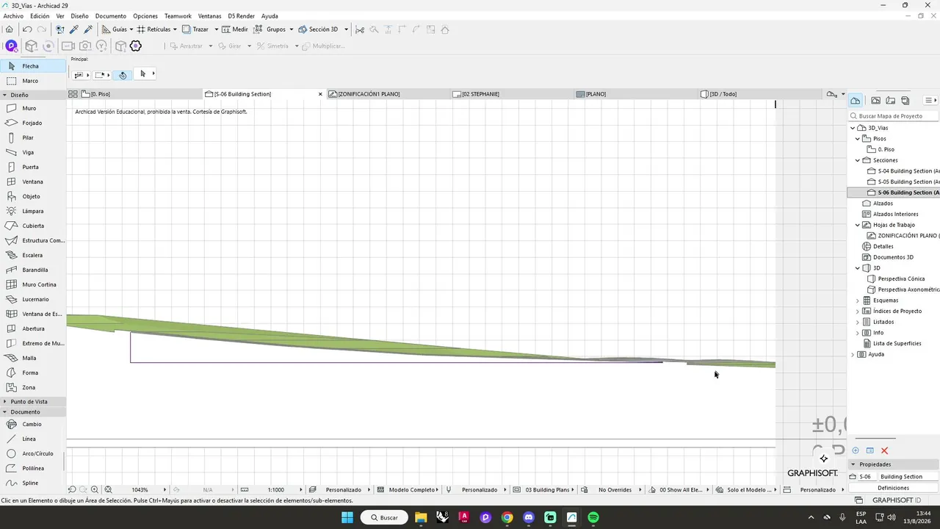Screen dimensions: 940x529
Task: Open the 1:1000 scale dropdown
Action: (x=301, y=489)
